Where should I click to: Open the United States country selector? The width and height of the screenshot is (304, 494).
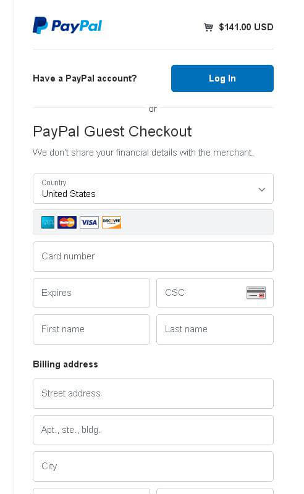tap(153, 189)
